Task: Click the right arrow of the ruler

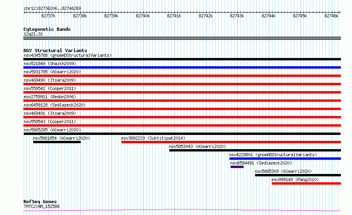Action: pos(340,12)
